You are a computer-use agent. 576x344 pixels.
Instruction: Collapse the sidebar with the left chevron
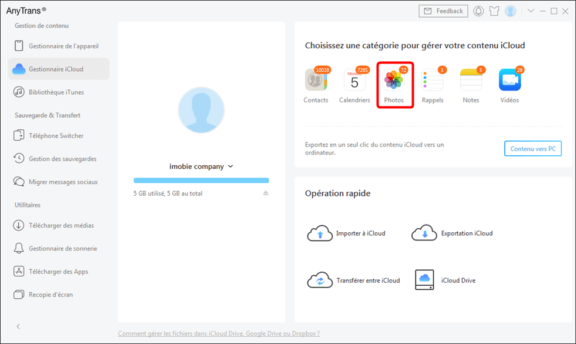[x=18, y=326]
